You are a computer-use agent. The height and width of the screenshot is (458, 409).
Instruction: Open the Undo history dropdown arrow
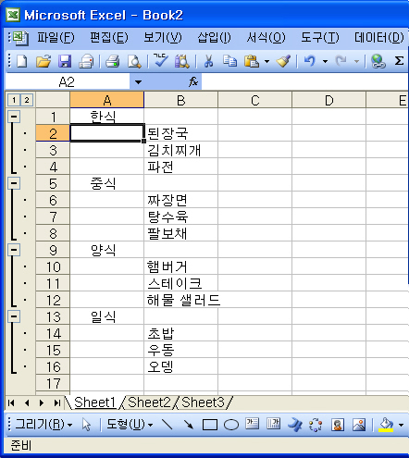325,61
